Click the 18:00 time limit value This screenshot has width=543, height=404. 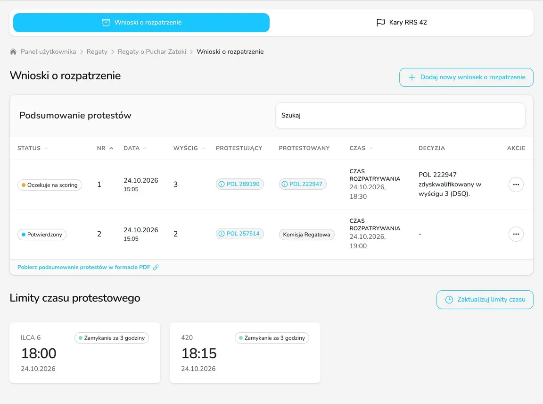click(39, 353)
